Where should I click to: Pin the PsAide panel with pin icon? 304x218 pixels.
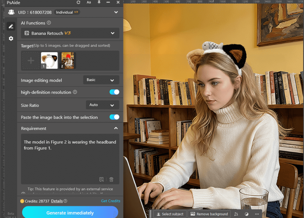pyautogui.click(x=99, y=2)
